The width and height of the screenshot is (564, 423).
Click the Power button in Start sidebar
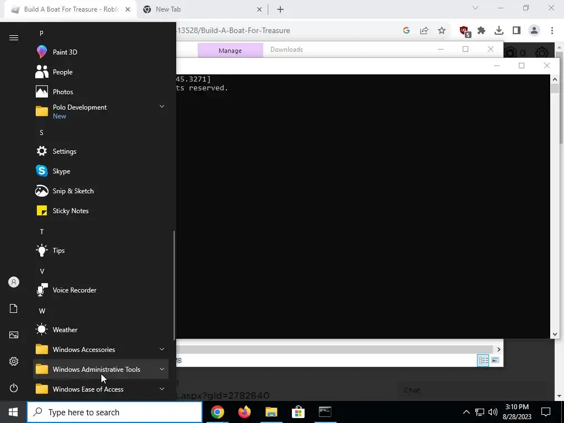14,388
